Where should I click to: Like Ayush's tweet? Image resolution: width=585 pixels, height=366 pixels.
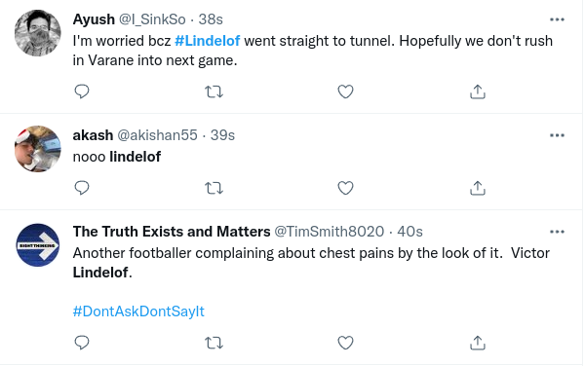point(345,91)
